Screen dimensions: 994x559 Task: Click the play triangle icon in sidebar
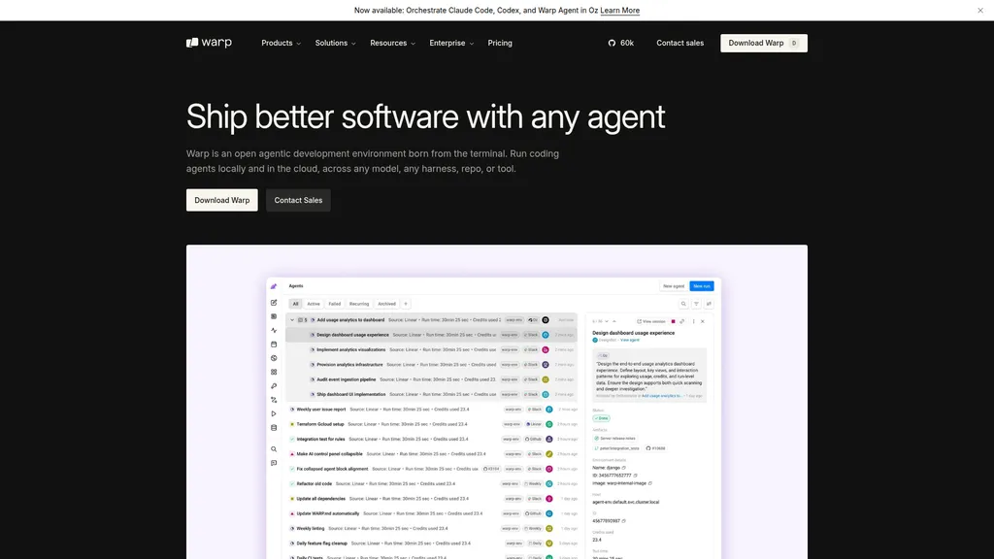[x=274, y=413]
